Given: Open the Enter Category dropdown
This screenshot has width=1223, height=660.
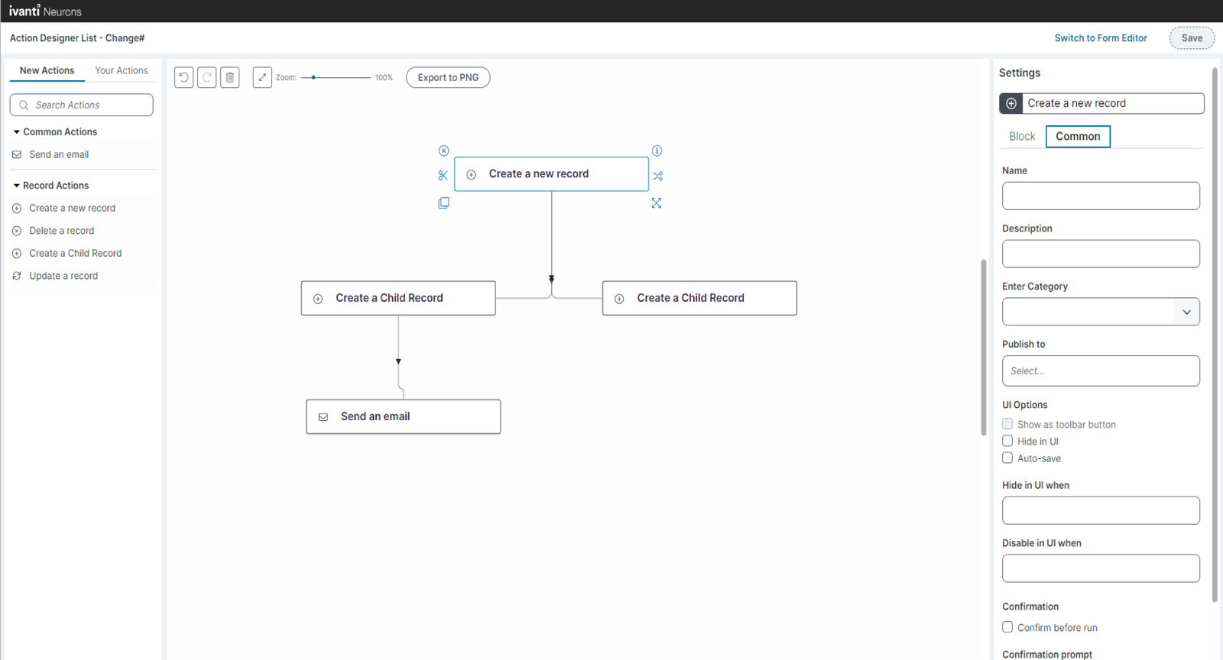Looking at the screenshot, I should (x=1186, y=312).
